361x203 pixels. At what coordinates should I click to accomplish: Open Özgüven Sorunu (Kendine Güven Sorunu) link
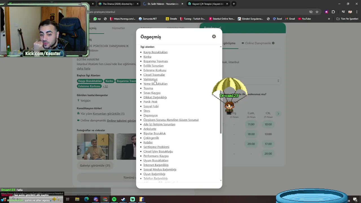click(x=171, y=120)
